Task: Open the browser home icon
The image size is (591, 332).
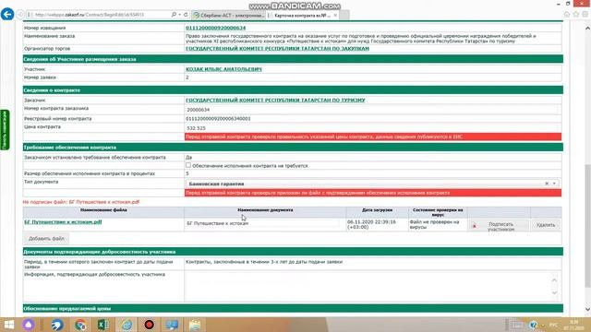Action: click(x=567, y=14)
